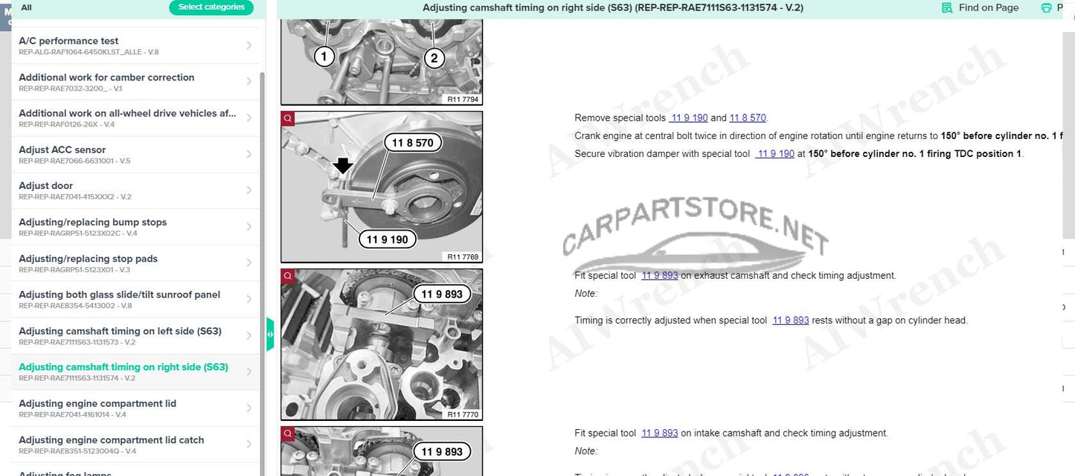
Task: Expand Adjust ACC sensor arrow
Action: tap(248, 154)
